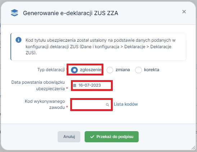Click the Anuluj button
The image size is (197, 152).
pyautogui.click(x=69, y=137)
